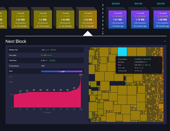Open the pending 1.03 MB mempool block
The height and width of the screenshot is (131, 170).
coord(20,18)
